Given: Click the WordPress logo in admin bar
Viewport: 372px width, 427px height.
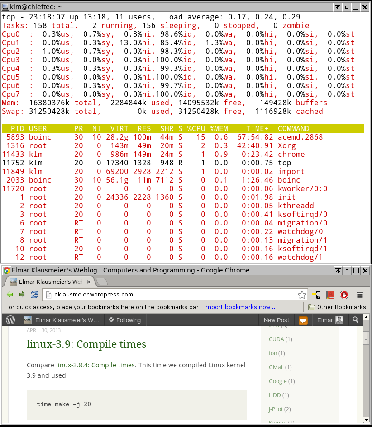Looking at the screenshot, I should [x=10, y=320].
